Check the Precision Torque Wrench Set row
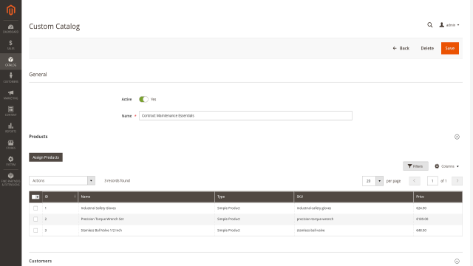 click(x=35, y=219)
